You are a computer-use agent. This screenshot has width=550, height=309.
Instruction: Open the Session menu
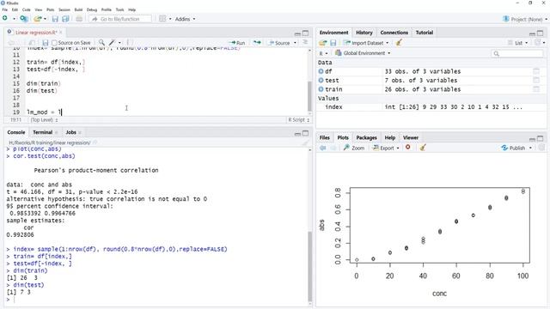64,9
